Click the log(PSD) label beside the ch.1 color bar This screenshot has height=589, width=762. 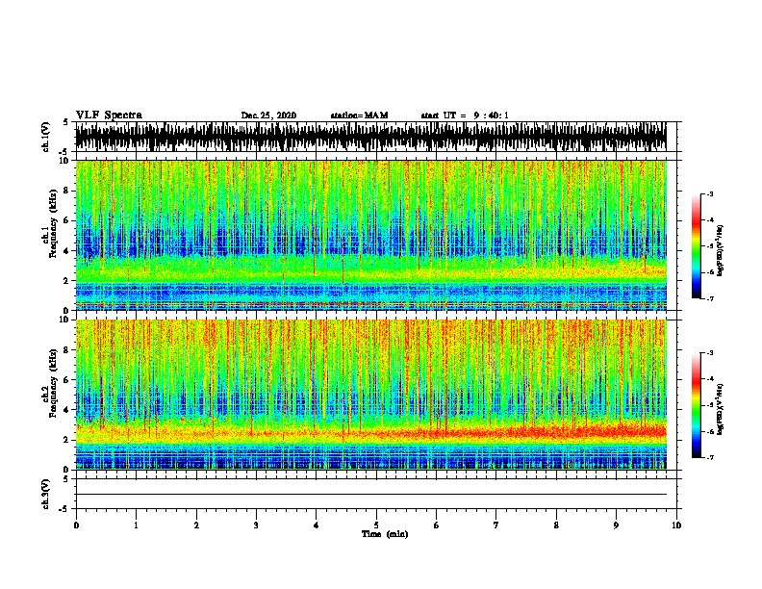pos(720,250)
